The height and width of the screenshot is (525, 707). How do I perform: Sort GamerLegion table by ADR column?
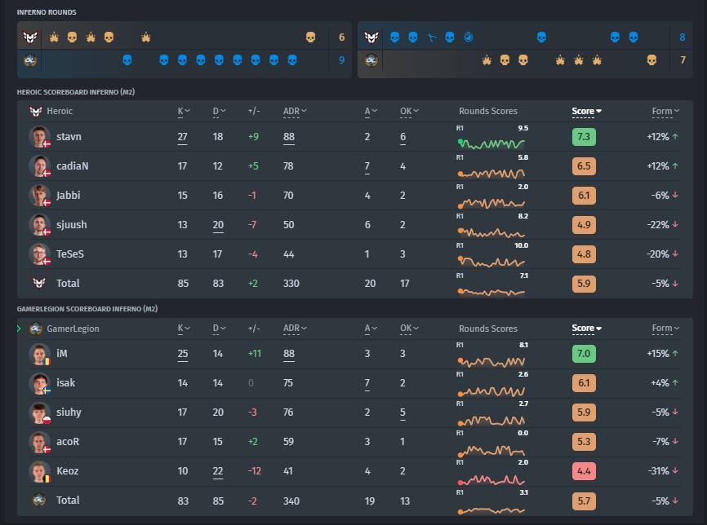click(x=295, y=329)
